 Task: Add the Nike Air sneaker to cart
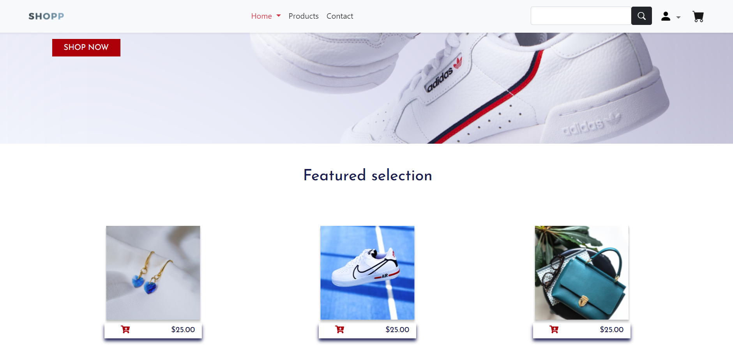click(x=339, y=329)
